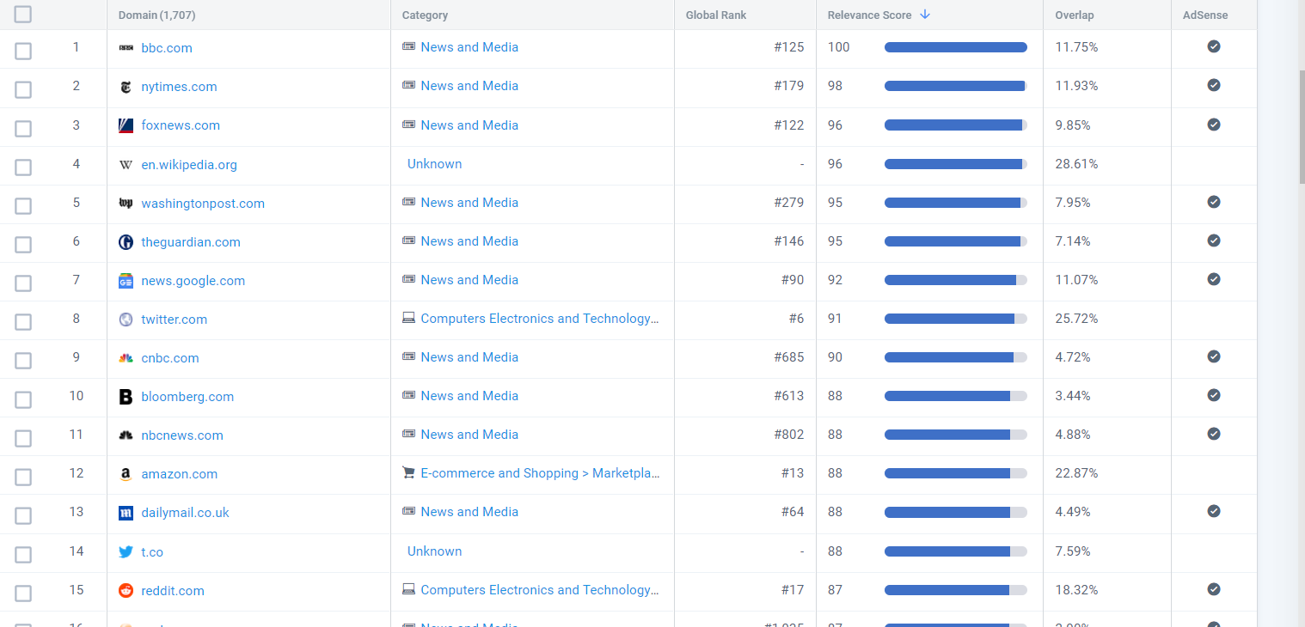Click the vertical page scrollbar
Screen dimensions: 1305x627
click(1302, 129)
